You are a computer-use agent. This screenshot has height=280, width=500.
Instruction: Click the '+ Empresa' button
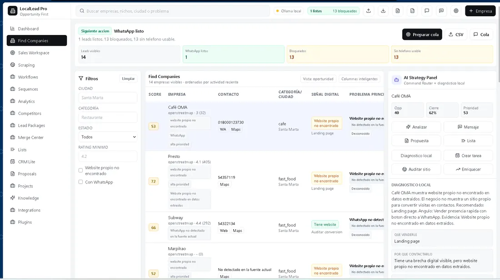[x=480, y=11]
